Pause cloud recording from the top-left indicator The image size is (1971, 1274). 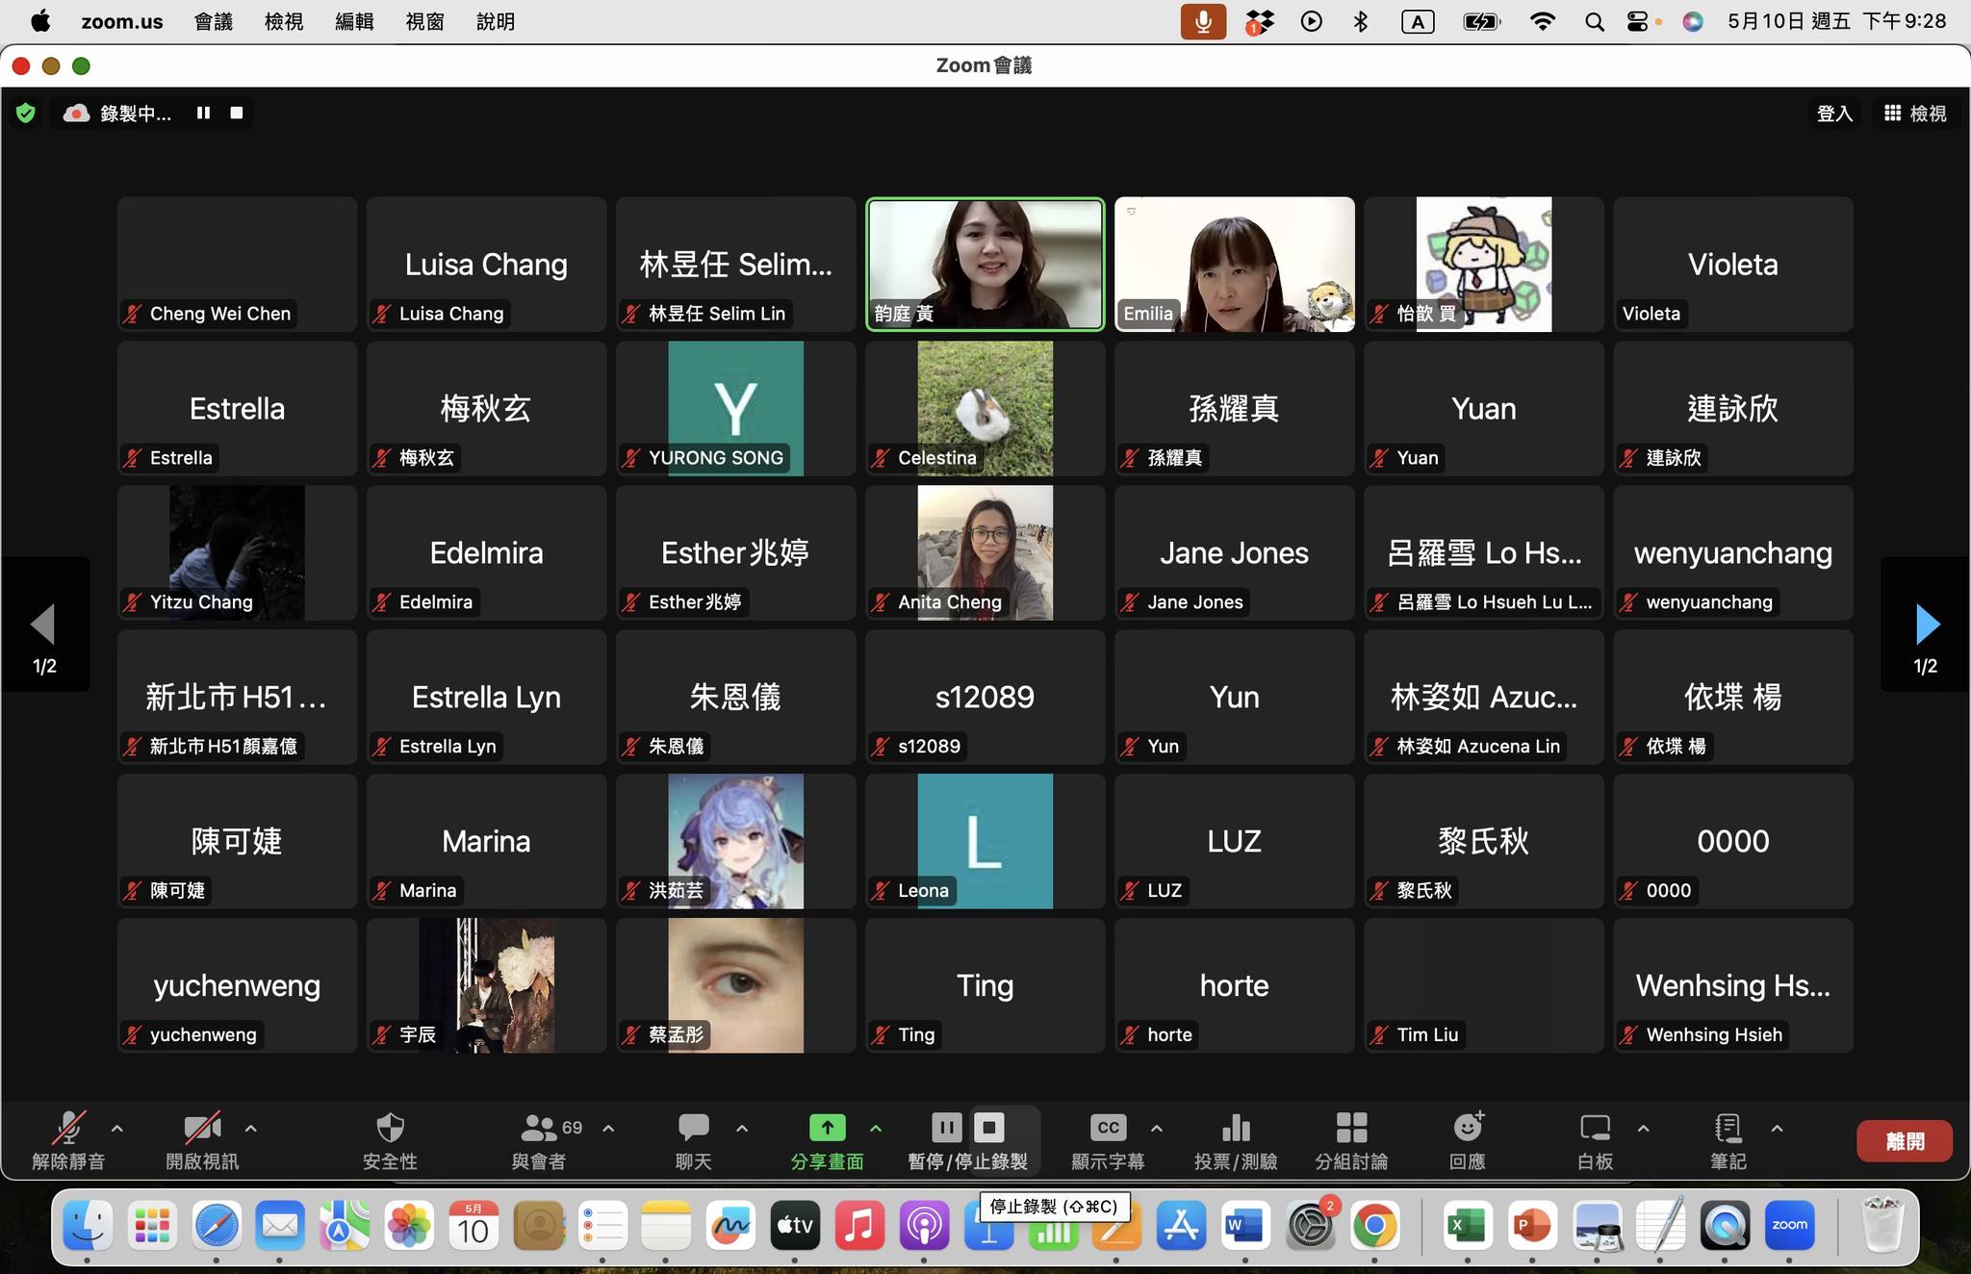203,113
